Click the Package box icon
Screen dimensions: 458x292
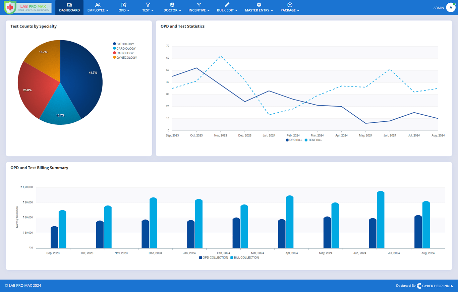(x=290, y=5)
